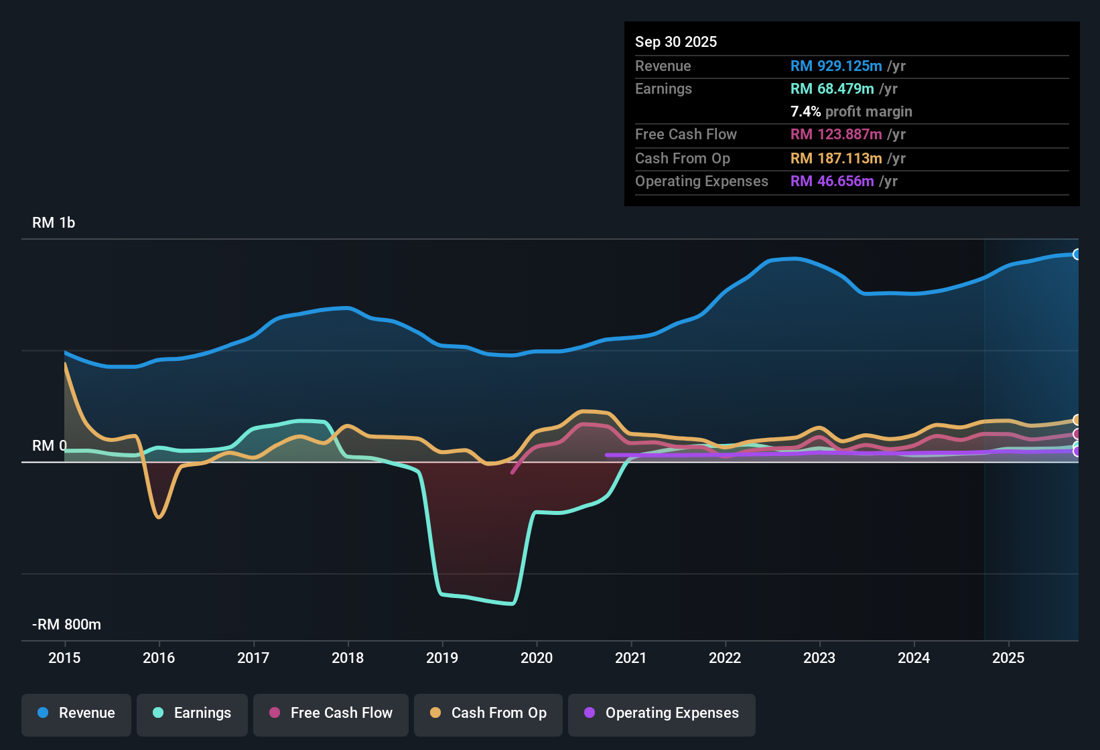Toggle the Revenue series visibility

point(76,713)
